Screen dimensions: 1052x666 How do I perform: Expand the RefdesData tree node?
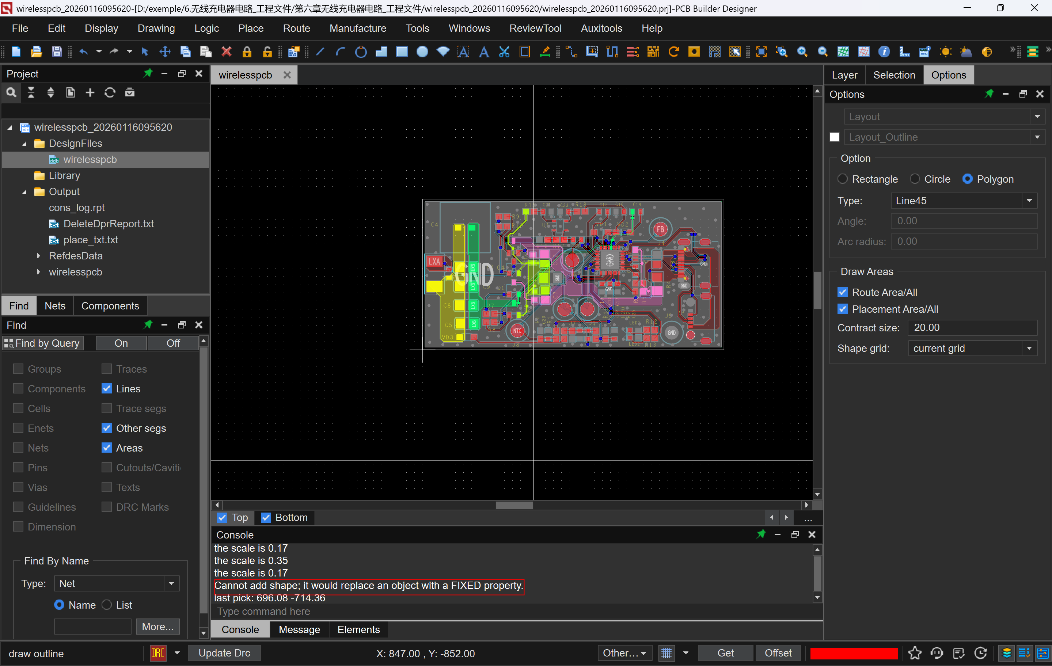[38, 256]
